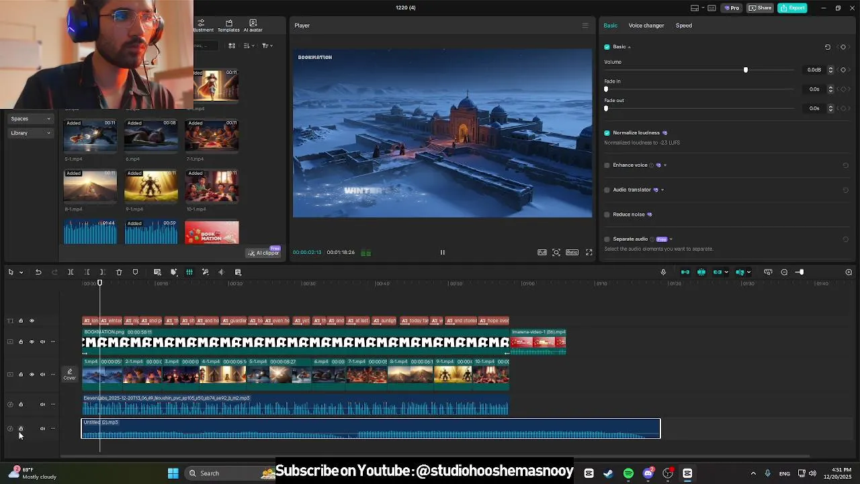Choose the pointer select tool
This screenshot has height=484, width=860.
click(x=11, y=272)
